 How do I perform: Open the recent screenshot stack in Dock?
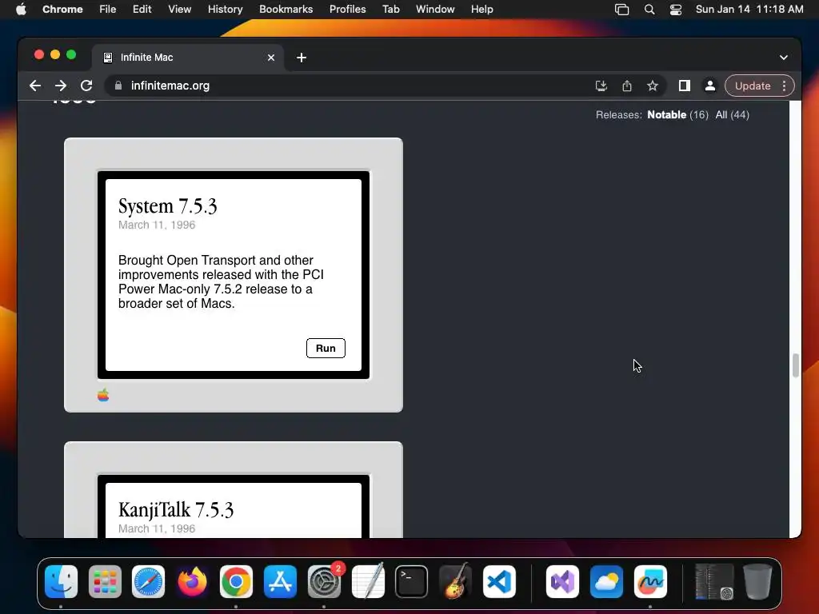coord(714,582)
